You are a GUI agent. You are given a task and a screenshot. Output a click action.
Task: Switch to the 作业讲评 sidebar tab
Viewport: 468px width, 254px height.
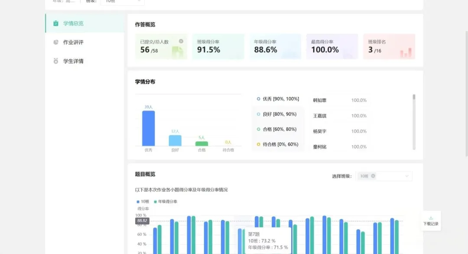coord(85,42)
